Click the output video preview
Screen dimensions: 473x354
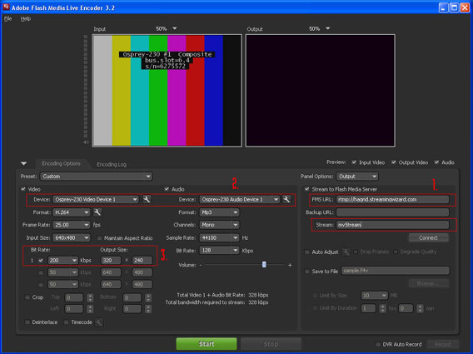point(320,91)
